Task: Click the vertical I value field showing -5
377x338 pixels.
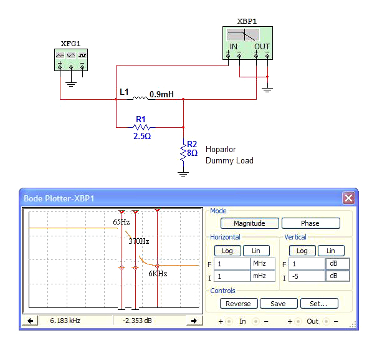Action: 307,276
